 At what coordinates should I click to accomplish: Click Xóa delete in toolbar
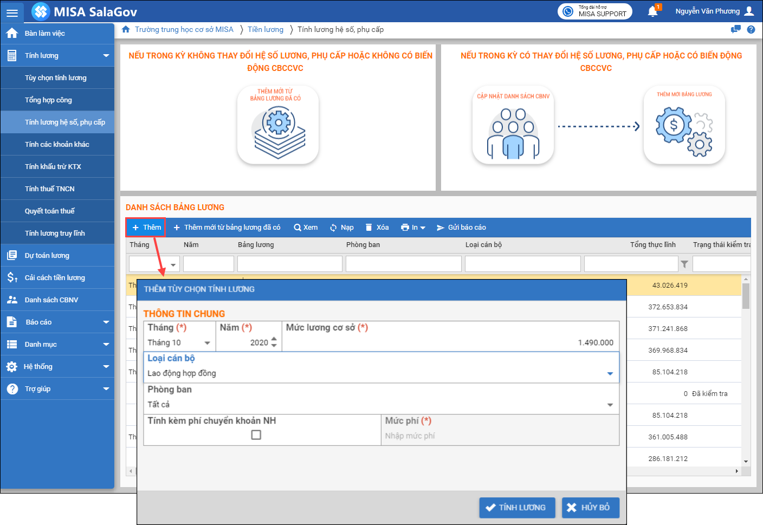(377, 228)
